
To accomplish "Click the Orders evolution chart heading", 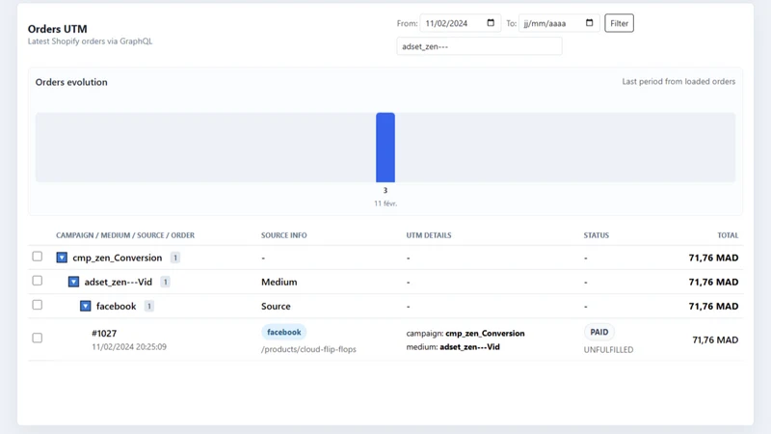I will 71,82.
